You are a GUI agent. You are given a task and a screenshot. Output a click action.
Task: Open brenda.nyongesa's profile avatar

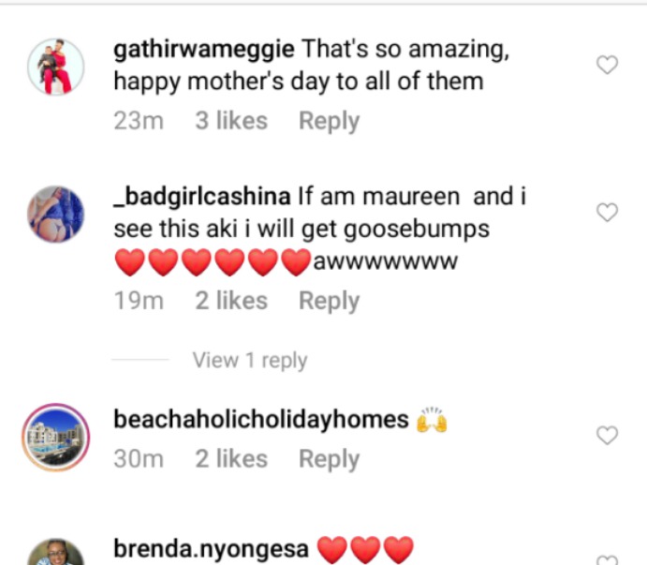55,552
